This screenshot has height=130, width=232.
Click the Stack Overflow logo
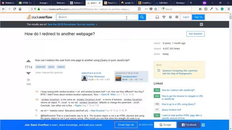(x=40, y=17)
